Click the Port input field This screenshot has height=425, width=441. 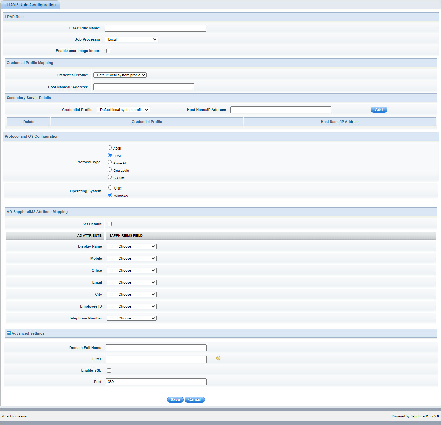156,382
